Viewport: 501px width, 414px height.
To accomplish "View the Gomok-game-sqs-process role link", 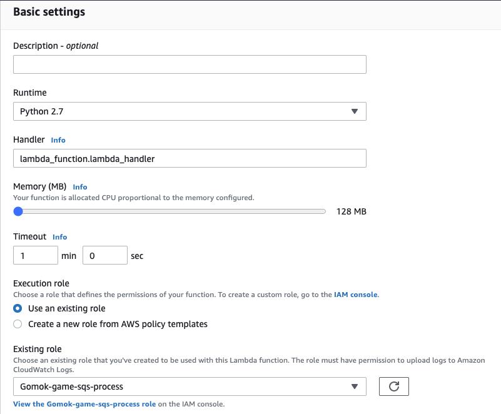I will point(84,404).
